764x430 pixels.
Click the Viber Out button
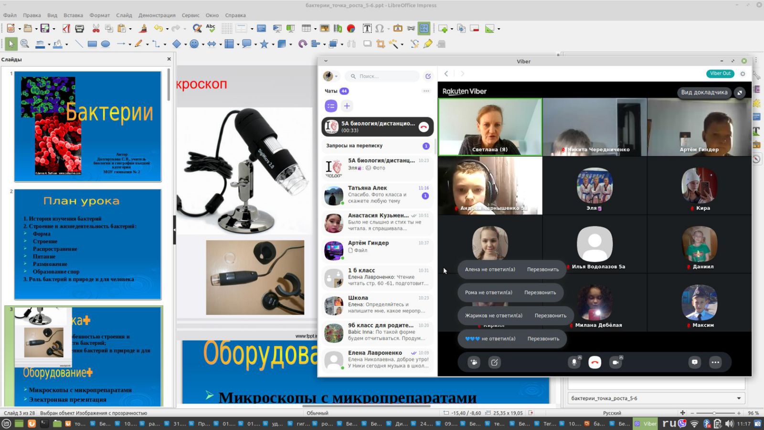(x=720, y=74)
